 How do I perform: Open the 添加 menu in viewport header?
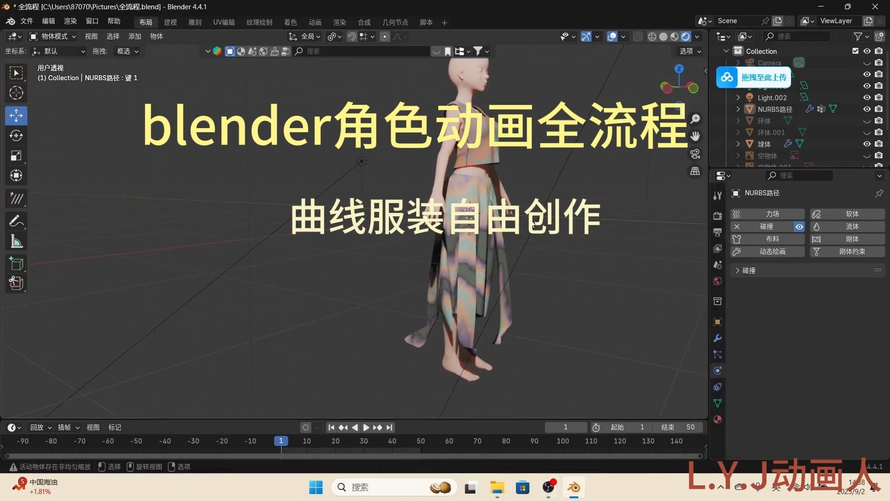click(134, 37)
